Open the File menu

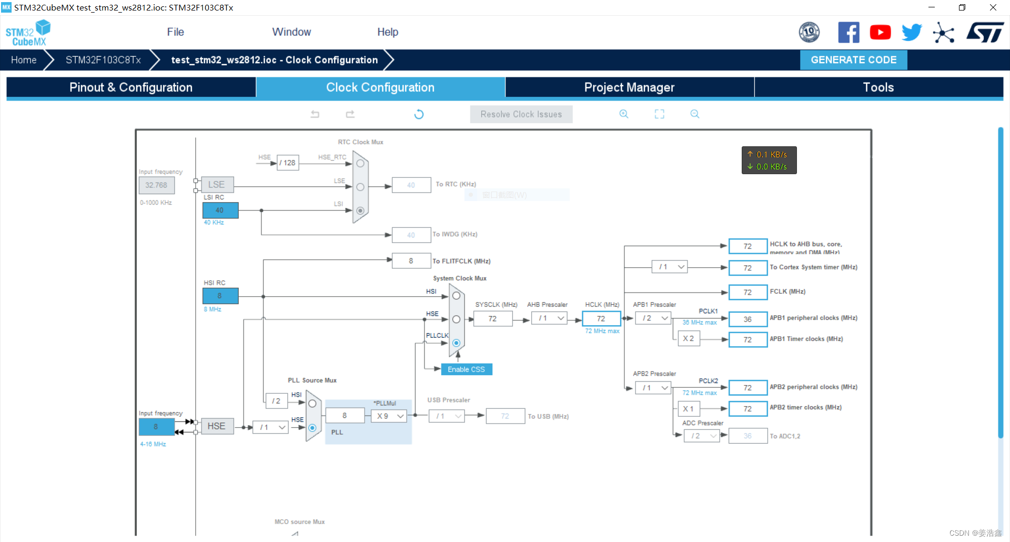pos(175,32)
